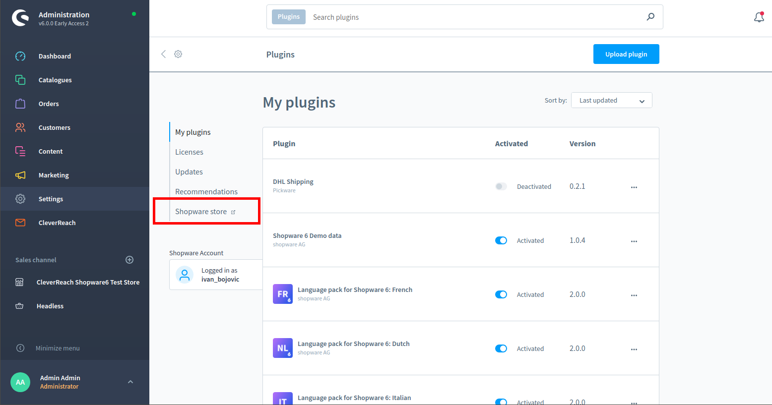This screenshot has width=772, height=405.
Task: Switch to Updates tab
Action: point(189,172)
